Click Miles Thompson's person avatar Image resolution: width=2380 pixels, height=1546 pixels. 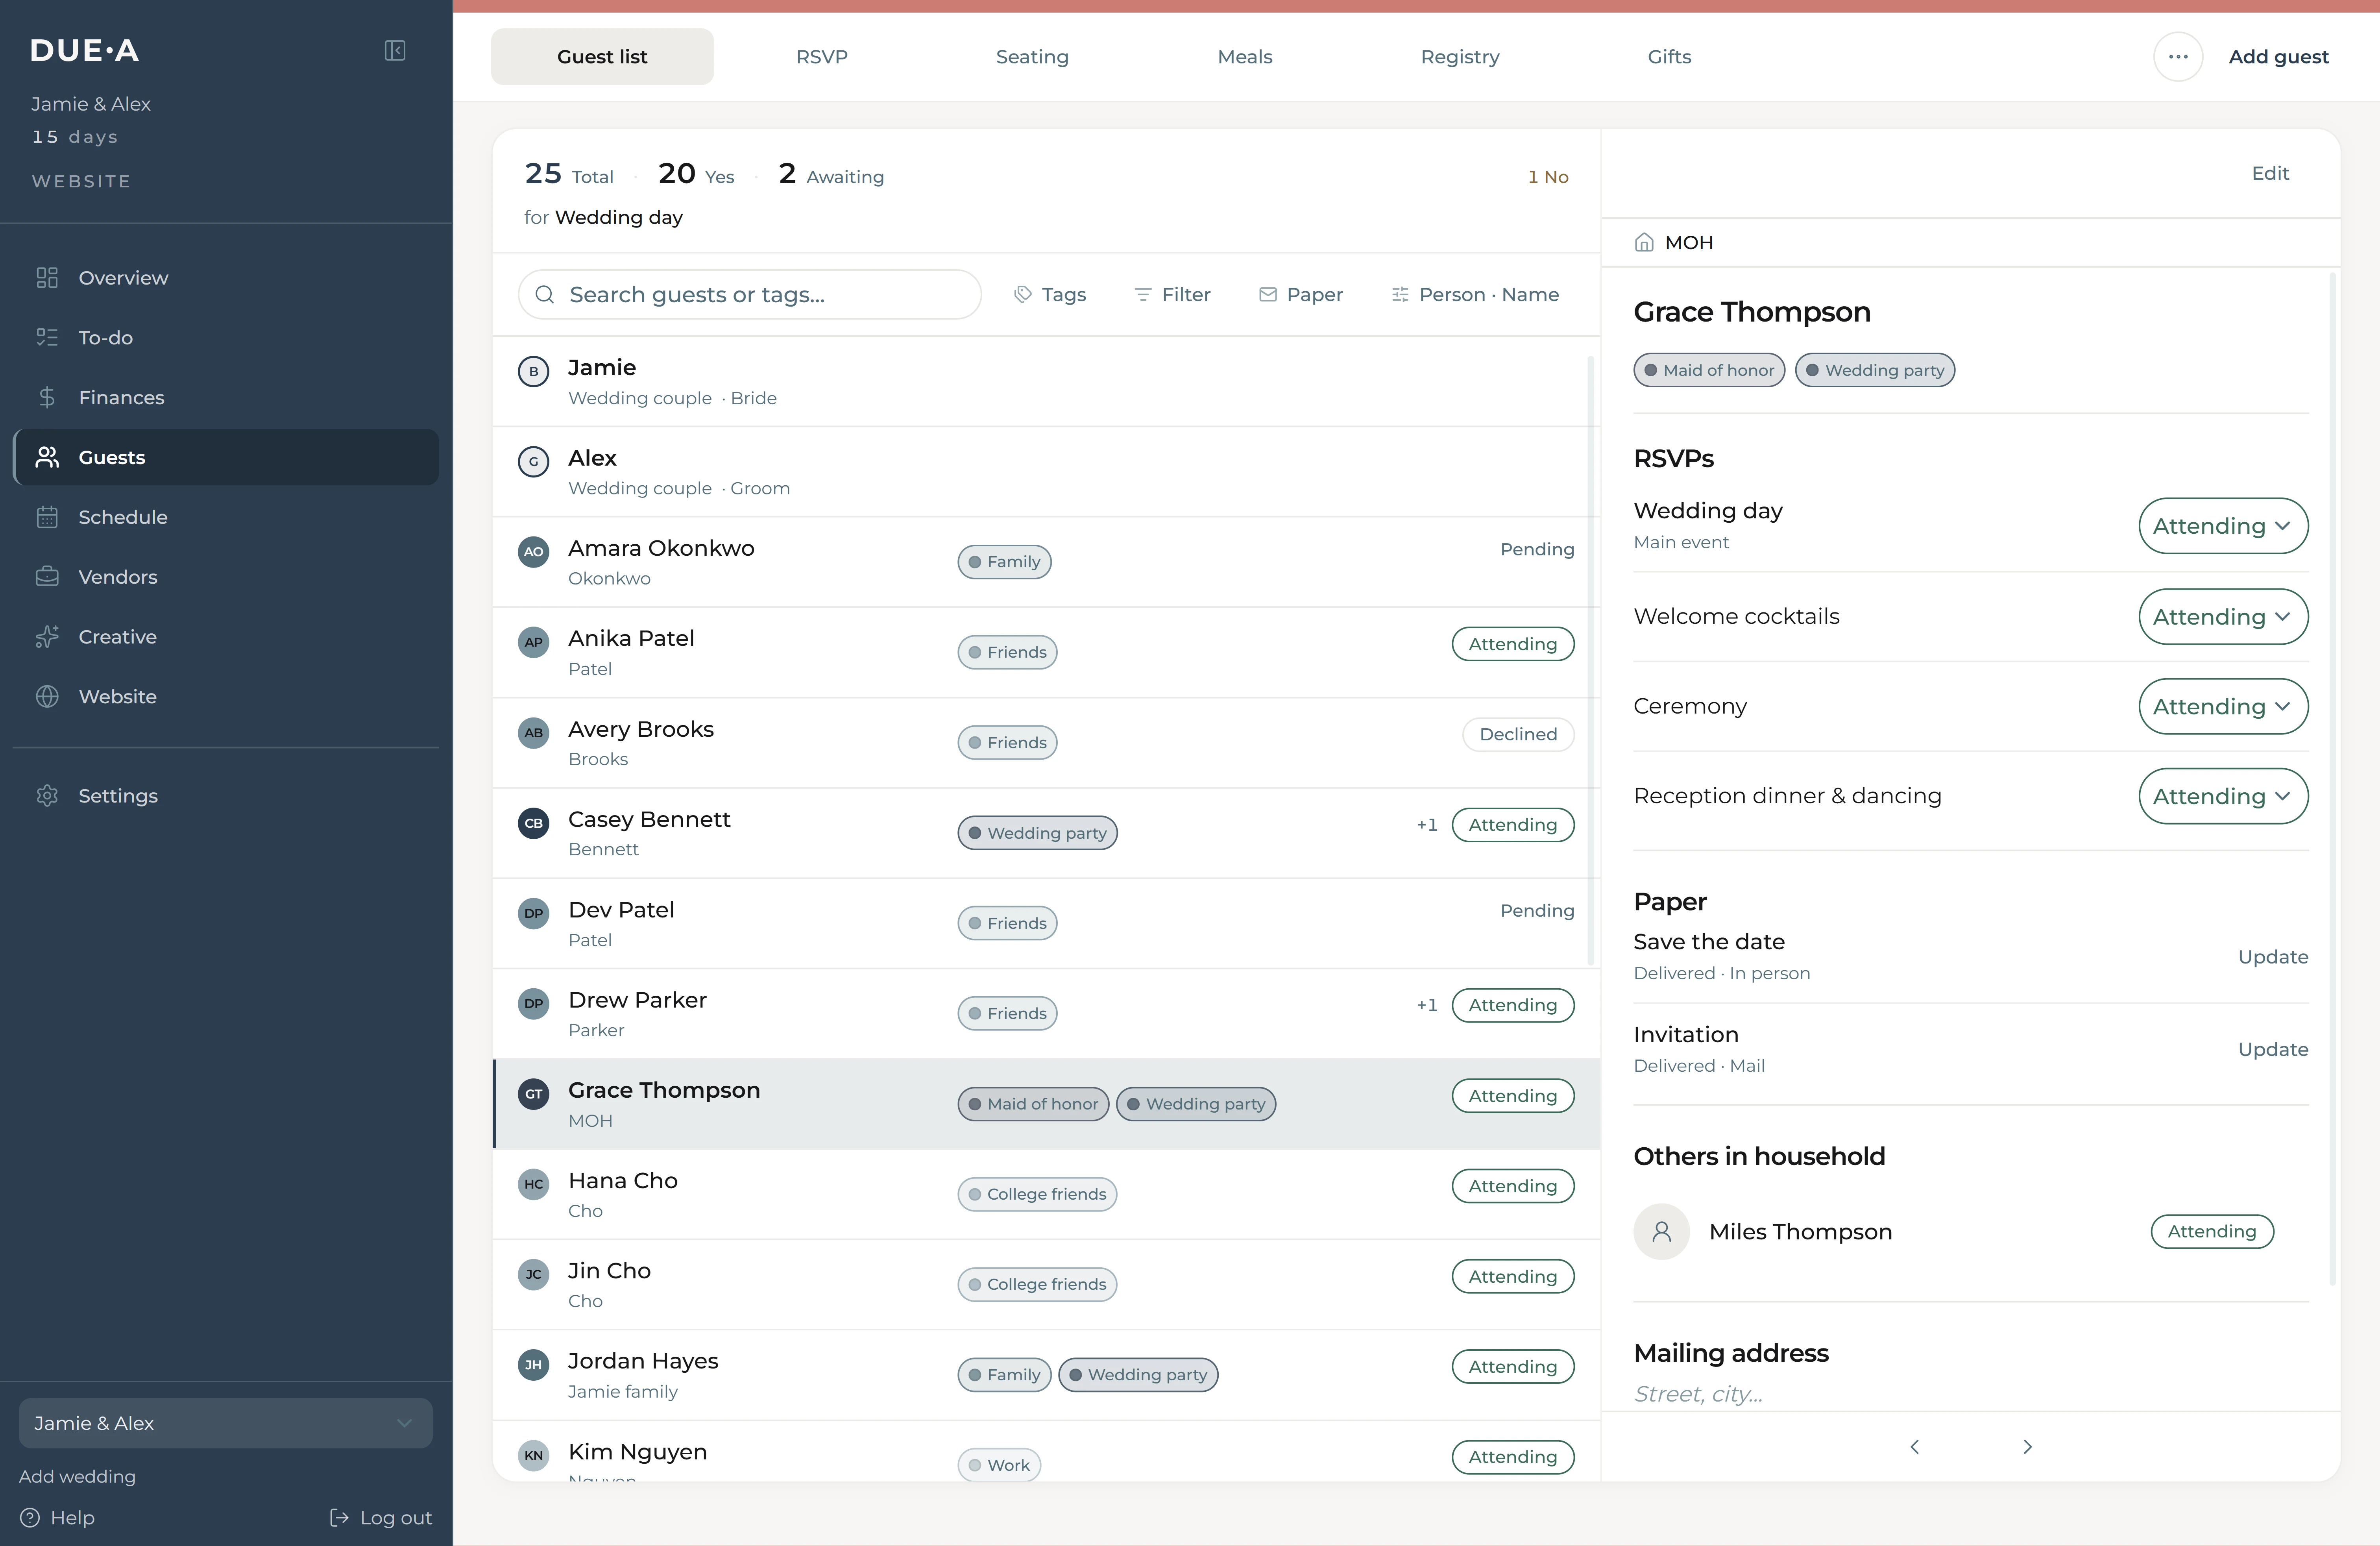[1661, 1231]
